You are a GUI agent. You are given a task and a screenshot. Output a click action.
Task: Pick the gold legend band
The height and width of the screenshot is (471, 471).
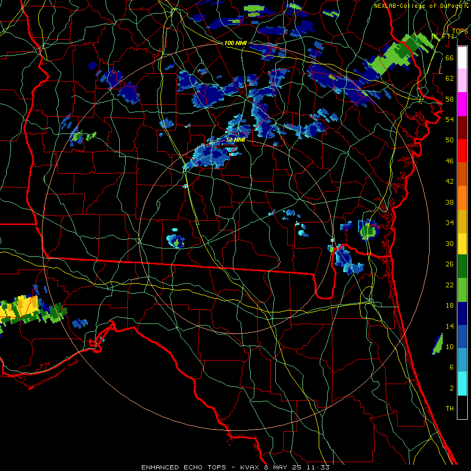point(462,221)
